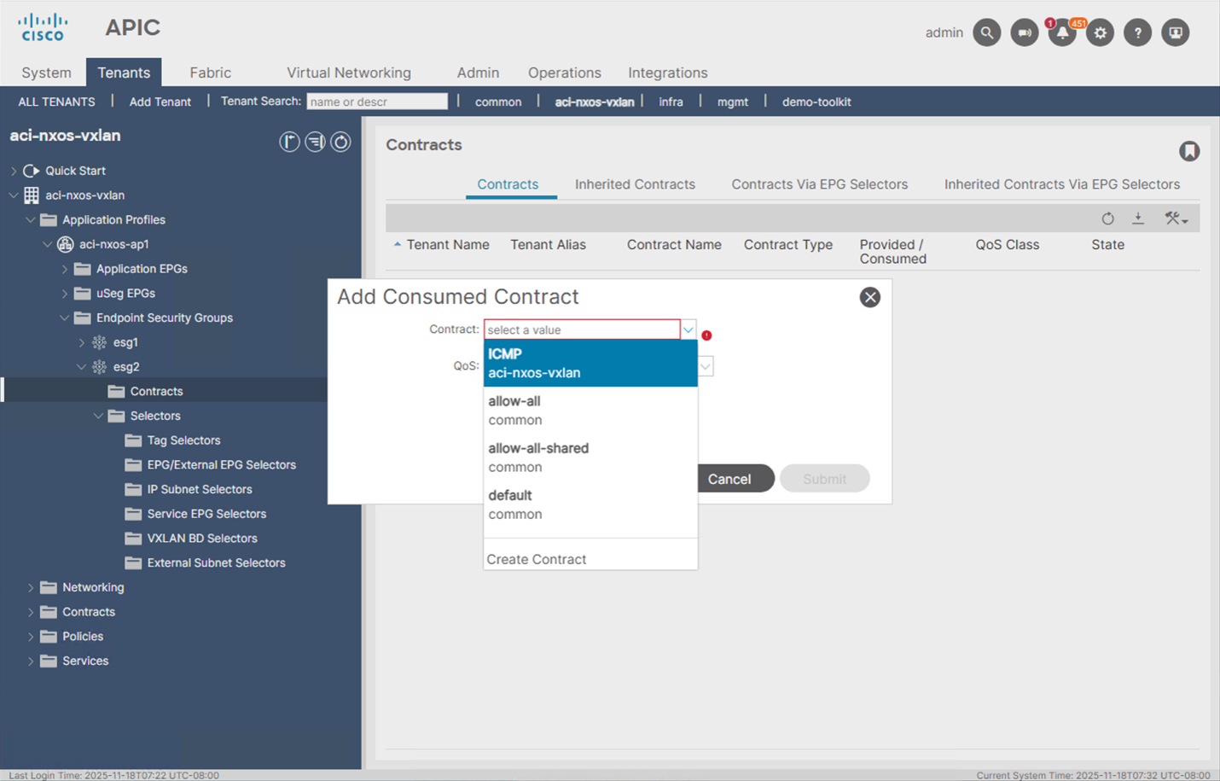Open the Virtual Networking main tab
The width and height of the screenshot is (1220, 781).
[x=349, y=73]
